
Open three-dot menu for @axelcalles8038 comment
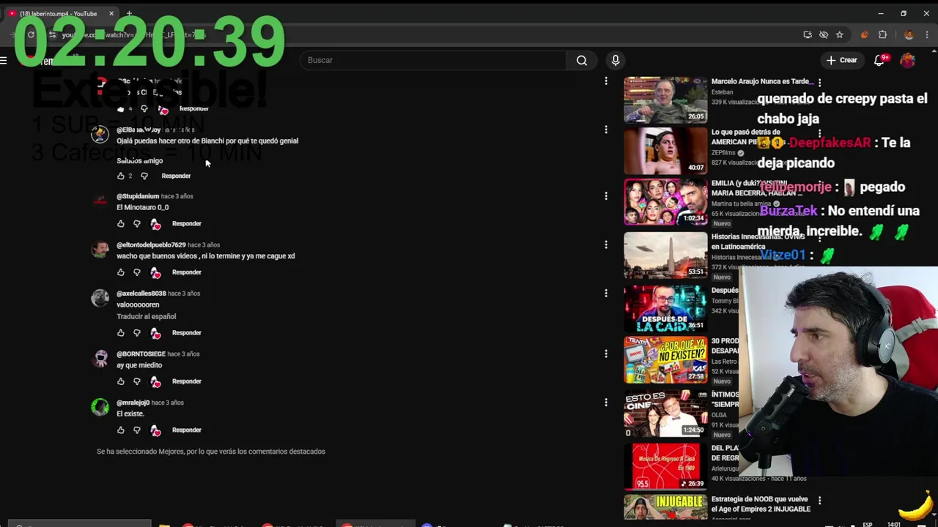(x=606, y=293)
